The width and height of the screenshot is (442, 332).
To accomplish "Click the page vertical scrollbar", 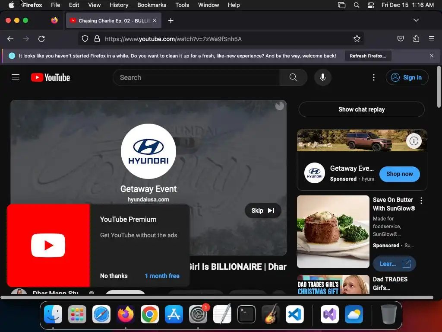I will point(439,86).
